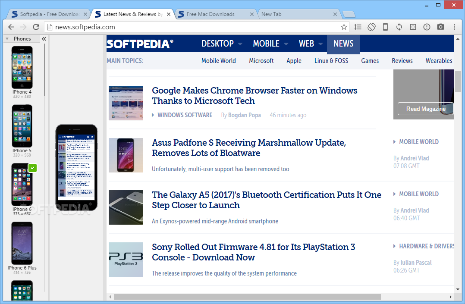Click the green checkmark on iPhone 6

(32, 168)
